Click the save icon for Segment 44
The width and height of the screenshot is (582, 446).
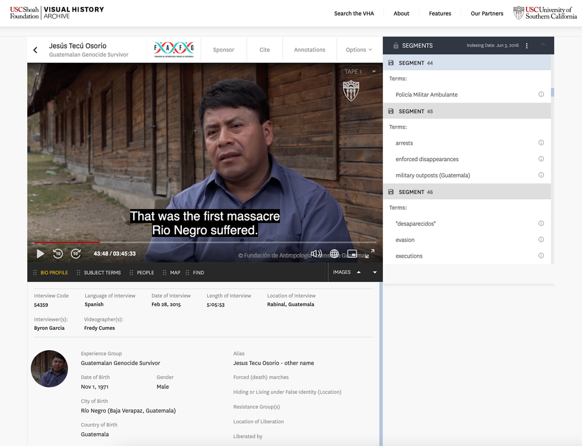(x=391, y=63)
